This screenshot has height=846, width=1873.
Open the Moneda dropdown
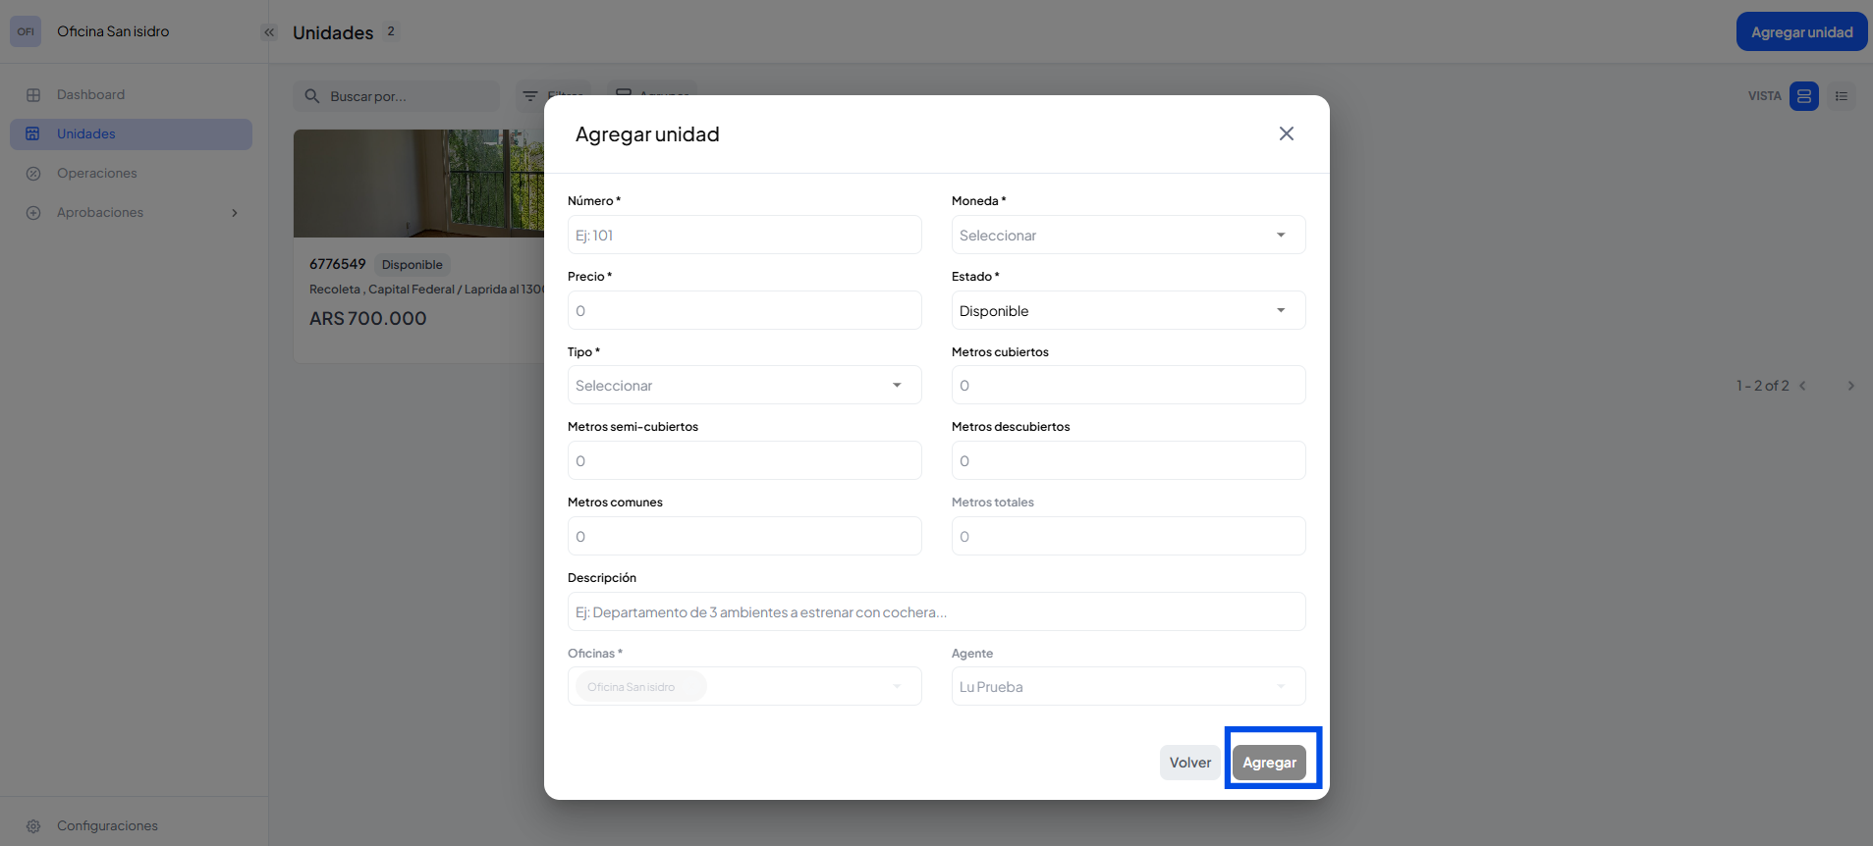pos(1128,236)
